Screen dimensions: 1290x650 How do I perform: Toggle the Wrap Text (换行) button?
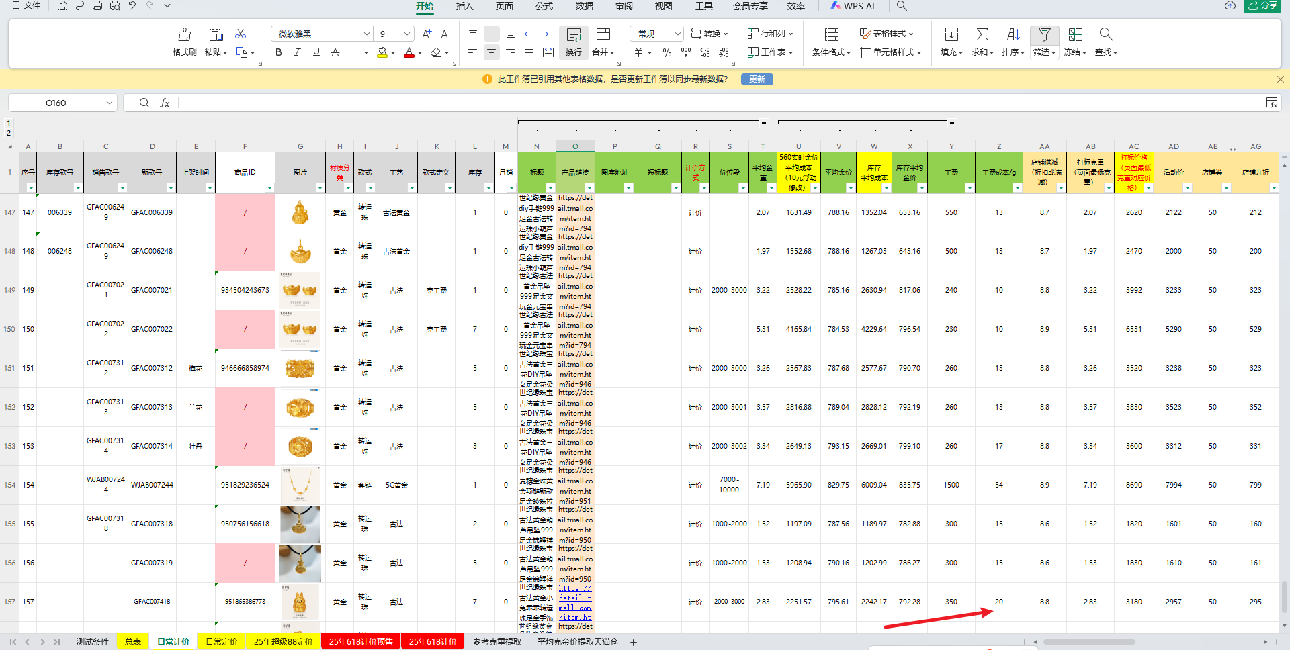[x=573, y=42]
